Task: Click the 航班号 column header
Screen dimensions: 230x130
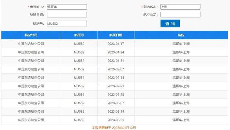Action: click(79, 35)
